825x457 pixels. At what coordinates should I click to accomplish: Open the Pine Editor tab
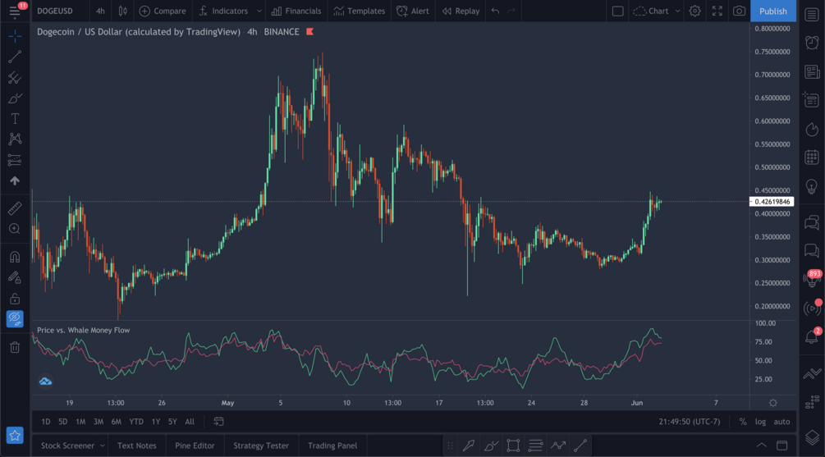[x=195, y=446]
